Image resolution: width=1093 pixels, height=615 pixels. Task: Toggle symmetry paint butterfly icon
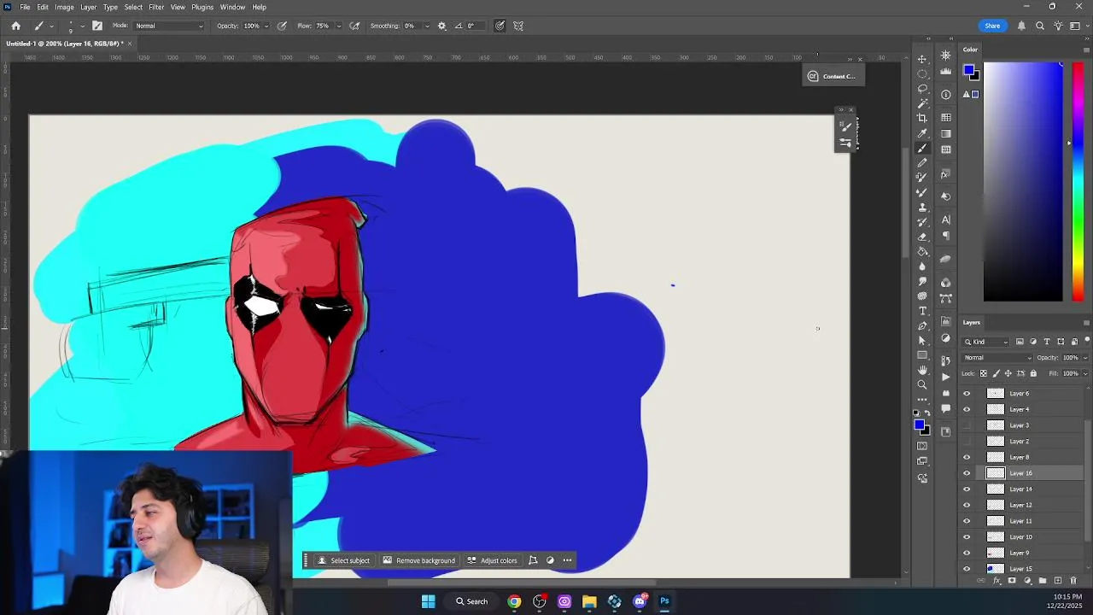click(518, 26)
